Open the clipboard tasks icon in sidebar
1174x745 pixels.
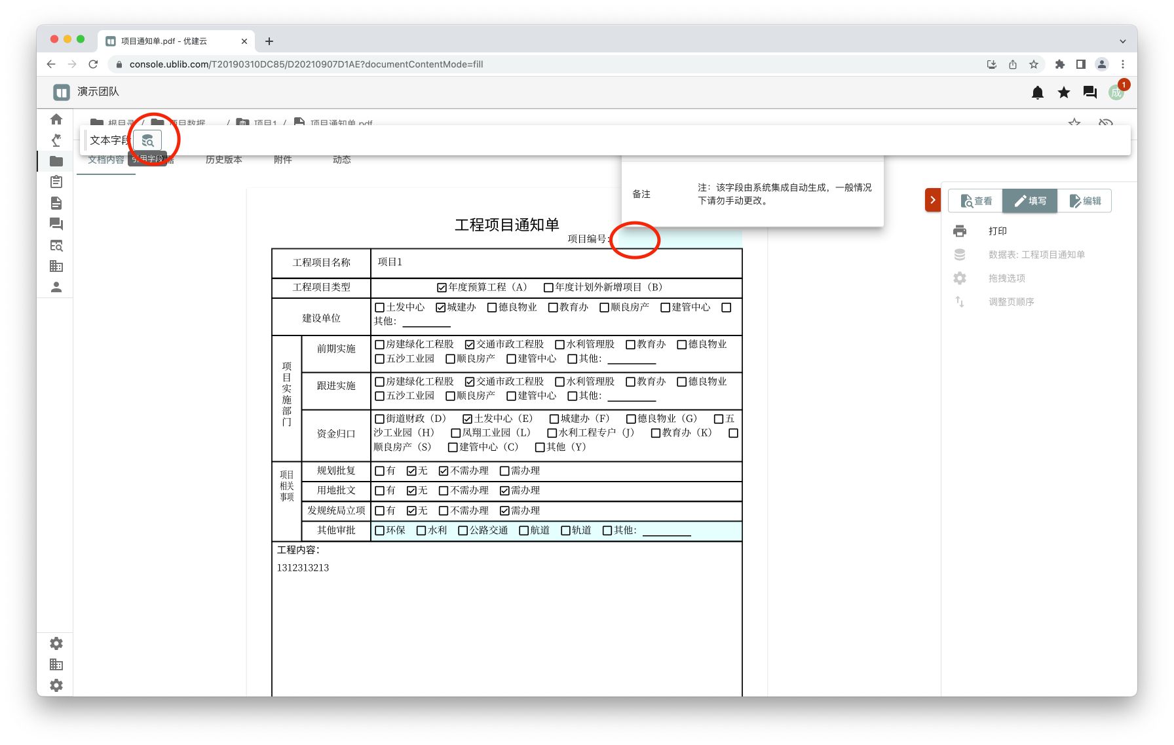click(x=56, y=182)
